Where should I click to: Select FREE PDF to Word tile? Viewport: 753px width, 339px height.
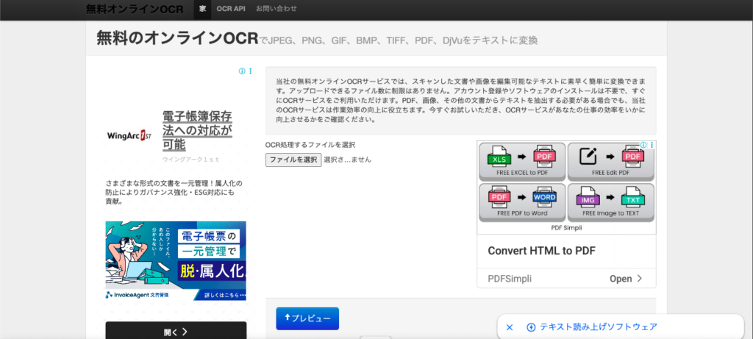(522, 202)
